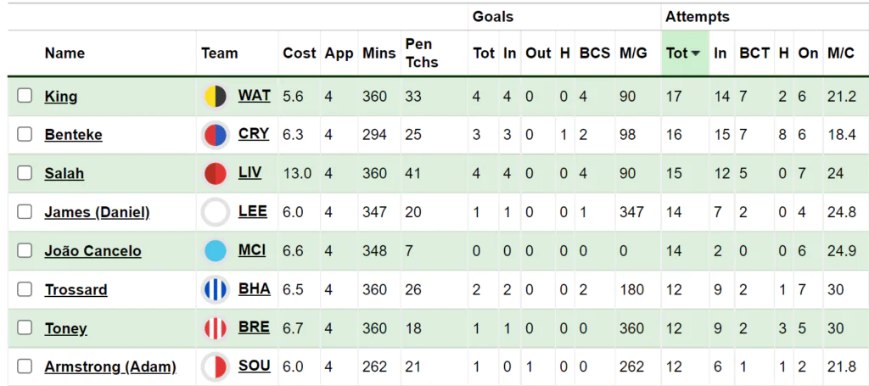Open the Benteke player link
This screenshot has width=869, height=386.
click(73, 135)
